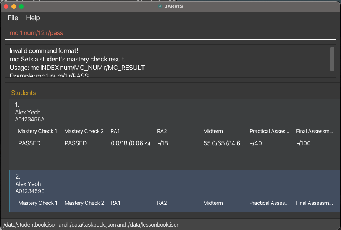Viewport: 341px width, 230px height.
Task: Click the 'mc: Sets a student's mastery check result.' line
Action: pyautogui.click(x=68, y=59)
